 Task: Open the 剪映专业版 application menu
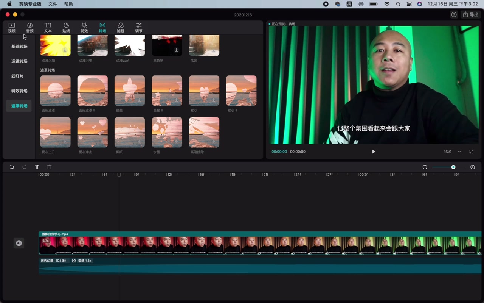pyautogui.click(x=30, y=4)
